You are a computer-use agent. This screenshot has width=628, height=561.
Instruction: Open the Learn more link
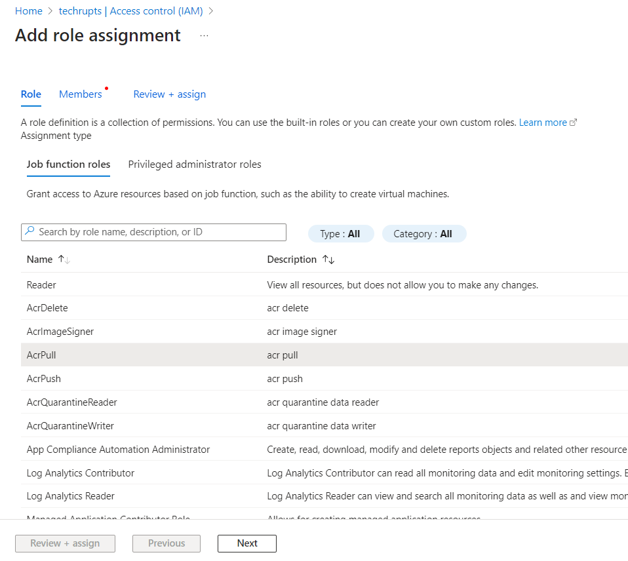pos(543,123)
